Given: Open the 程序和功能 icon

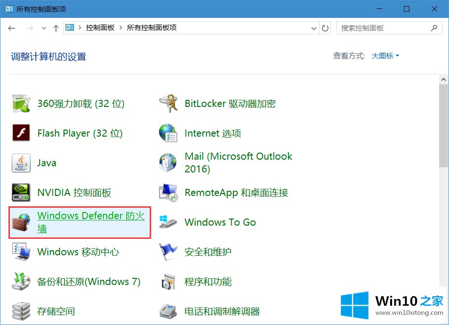Looking at the screenshot, I should point(168,282).
